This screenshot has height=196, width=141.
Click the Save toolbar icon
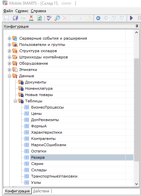coord(7,18)
